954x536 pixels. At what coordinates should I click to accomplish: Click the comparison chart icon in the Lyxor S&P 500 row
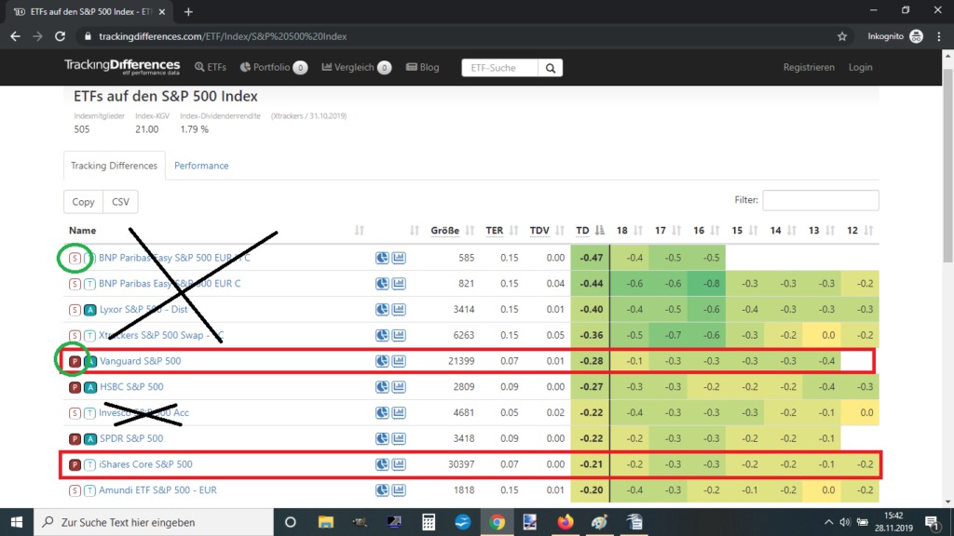[x=399, y=309]
